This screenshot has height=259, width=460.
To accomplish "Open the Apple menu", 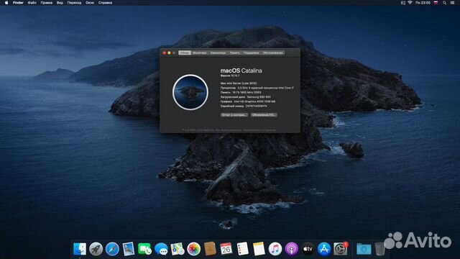I will point(6,3).
